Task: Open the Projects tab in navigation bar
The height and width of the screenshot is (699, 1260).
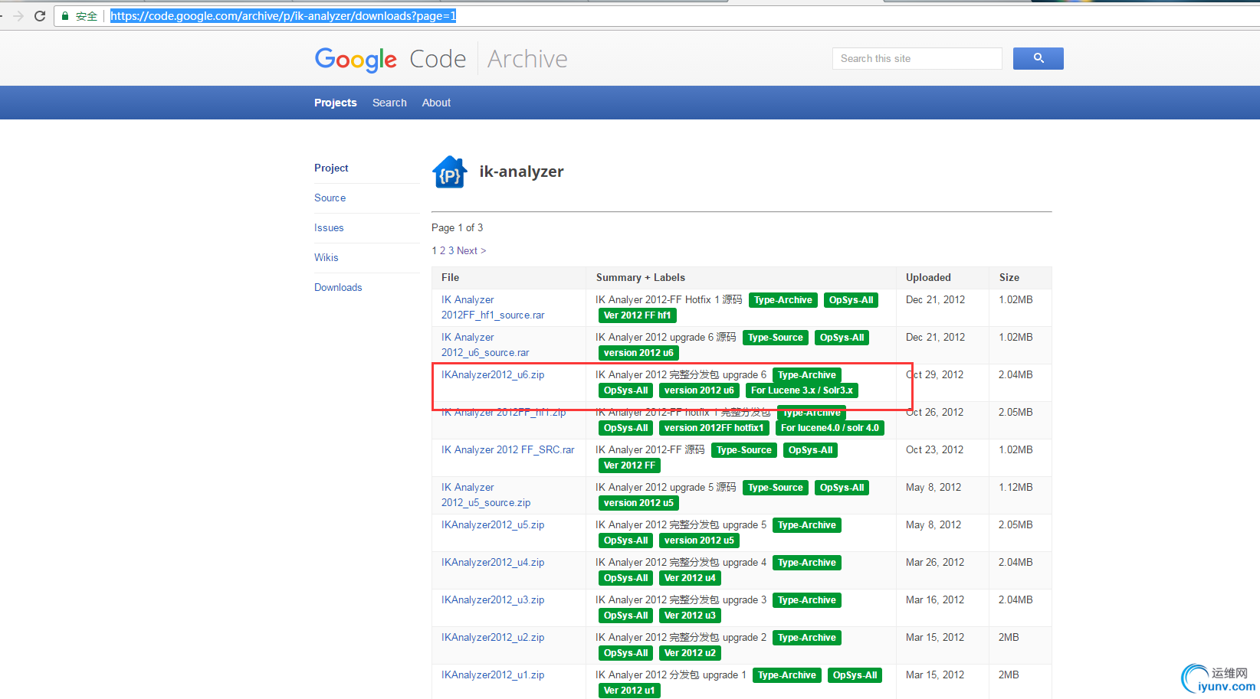Action: pos(336,103)
